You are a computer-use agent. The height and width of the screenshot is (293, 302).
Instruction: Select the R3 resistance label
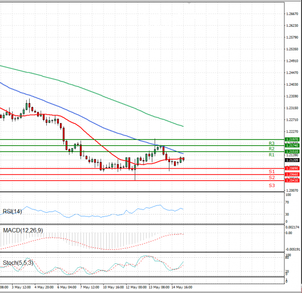click(272, 143)
